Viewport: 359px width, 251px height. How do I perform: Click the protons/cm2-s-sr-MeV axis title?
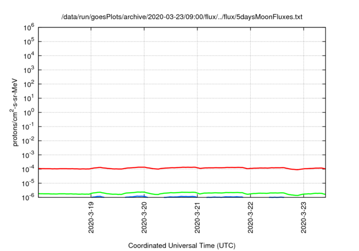(14, 112)
